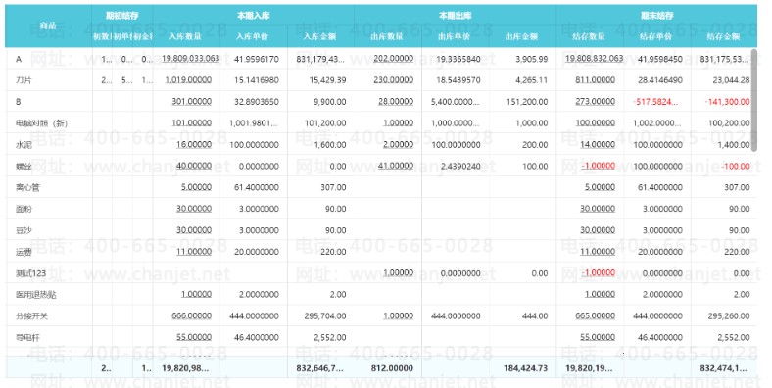Sort by the 出库数量 column header
772x388 pixels.
pyautogui.click(x=387, y=36)
